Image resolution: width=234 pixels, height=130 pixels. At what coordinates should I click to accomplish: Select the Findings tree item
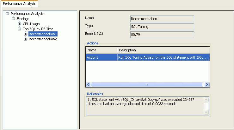[x=23, y=19]
